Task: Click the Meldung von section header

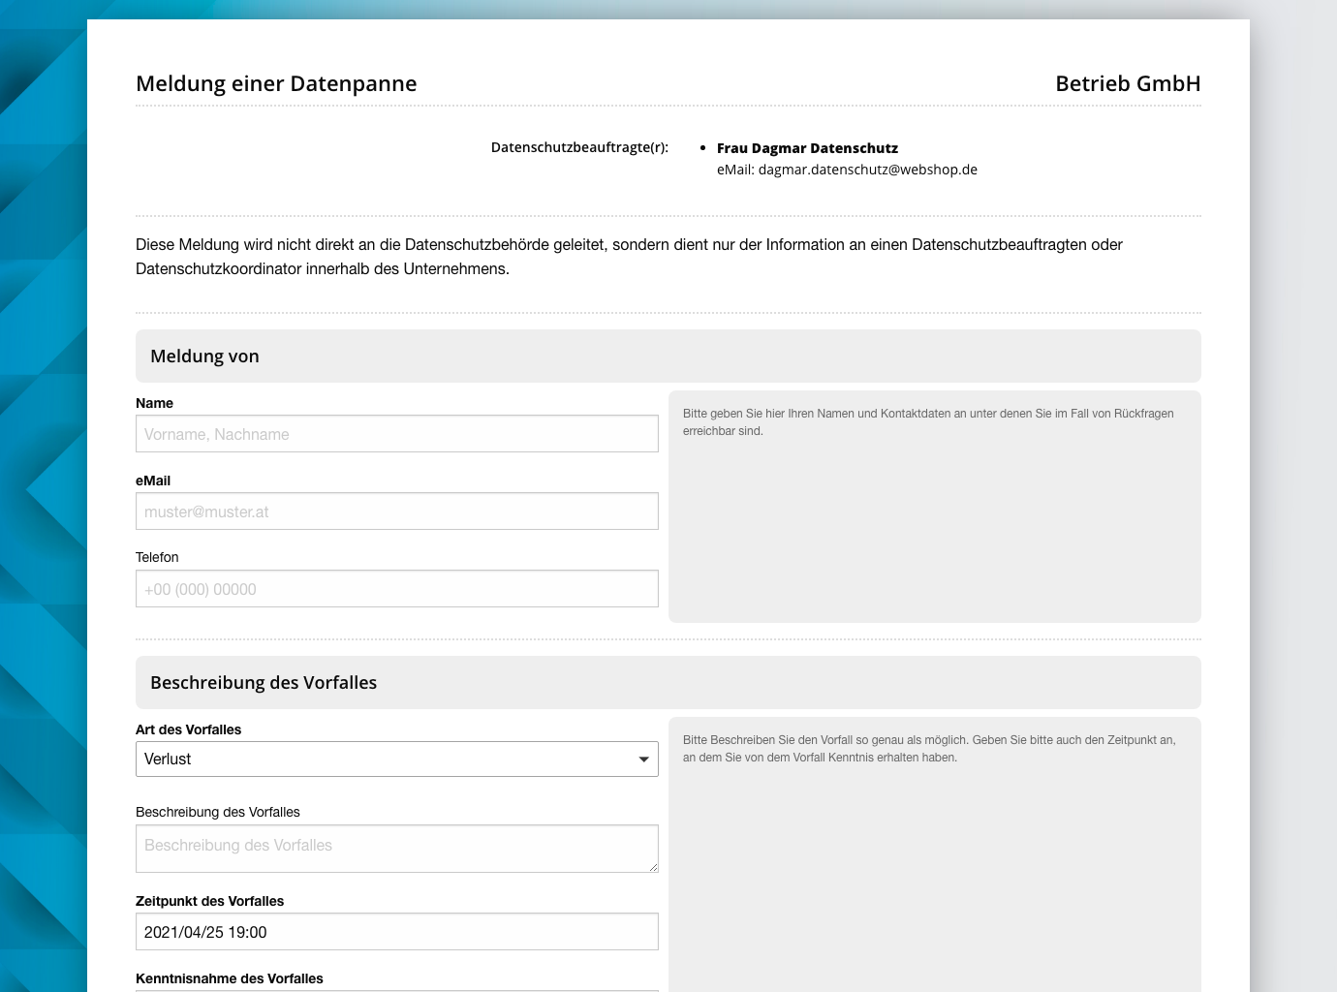Action: 203,356
